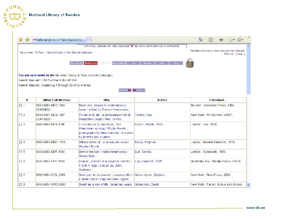Viewport: 292px width, 219px height.
Task: Open author link 'Brook, Stephen'
Action: pyautogui.click(x=145, y=142)
